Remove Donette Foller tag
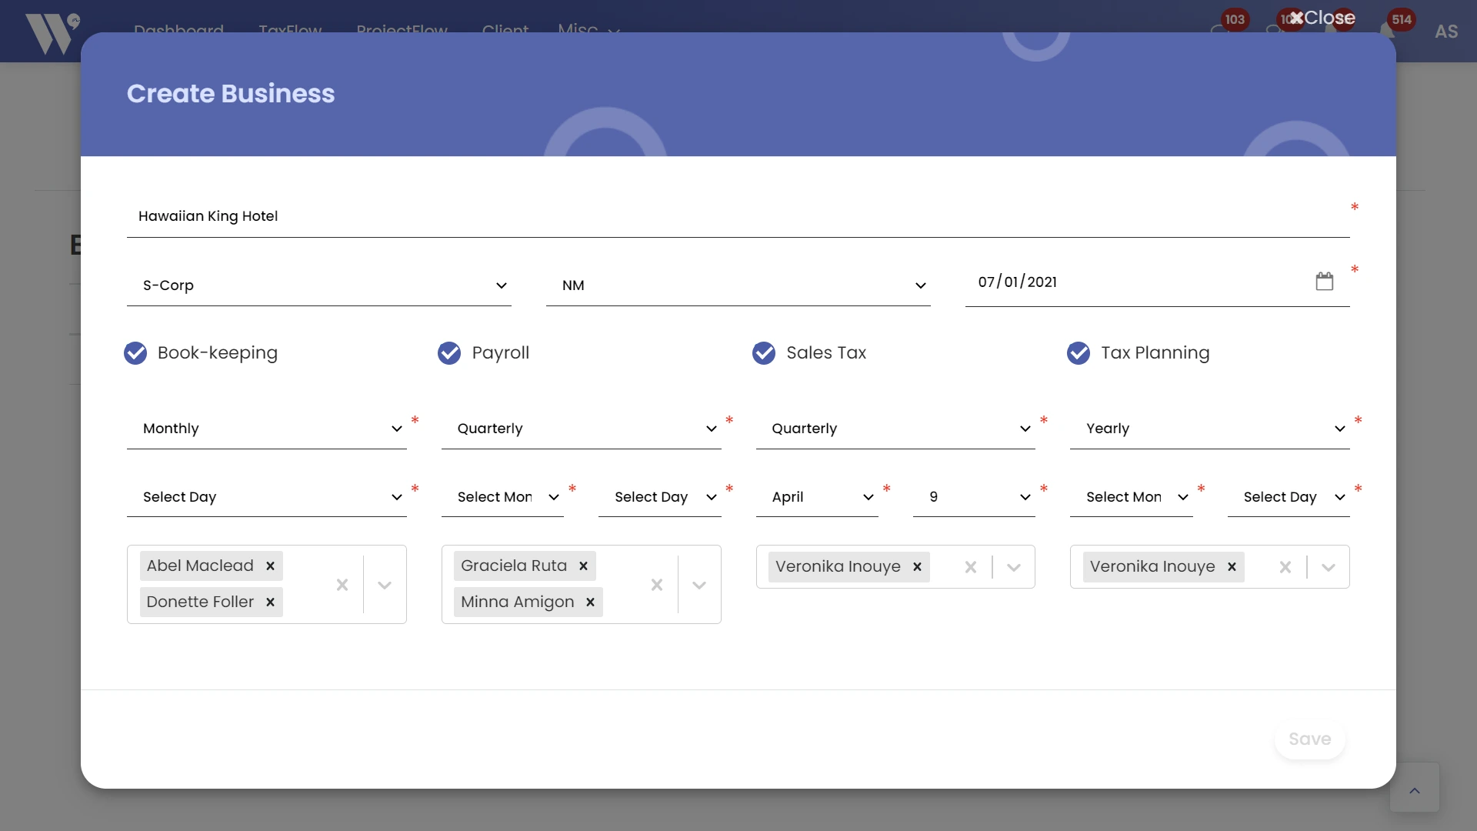The width and height of the screenshot is (1477, 831). pos(270,602)
